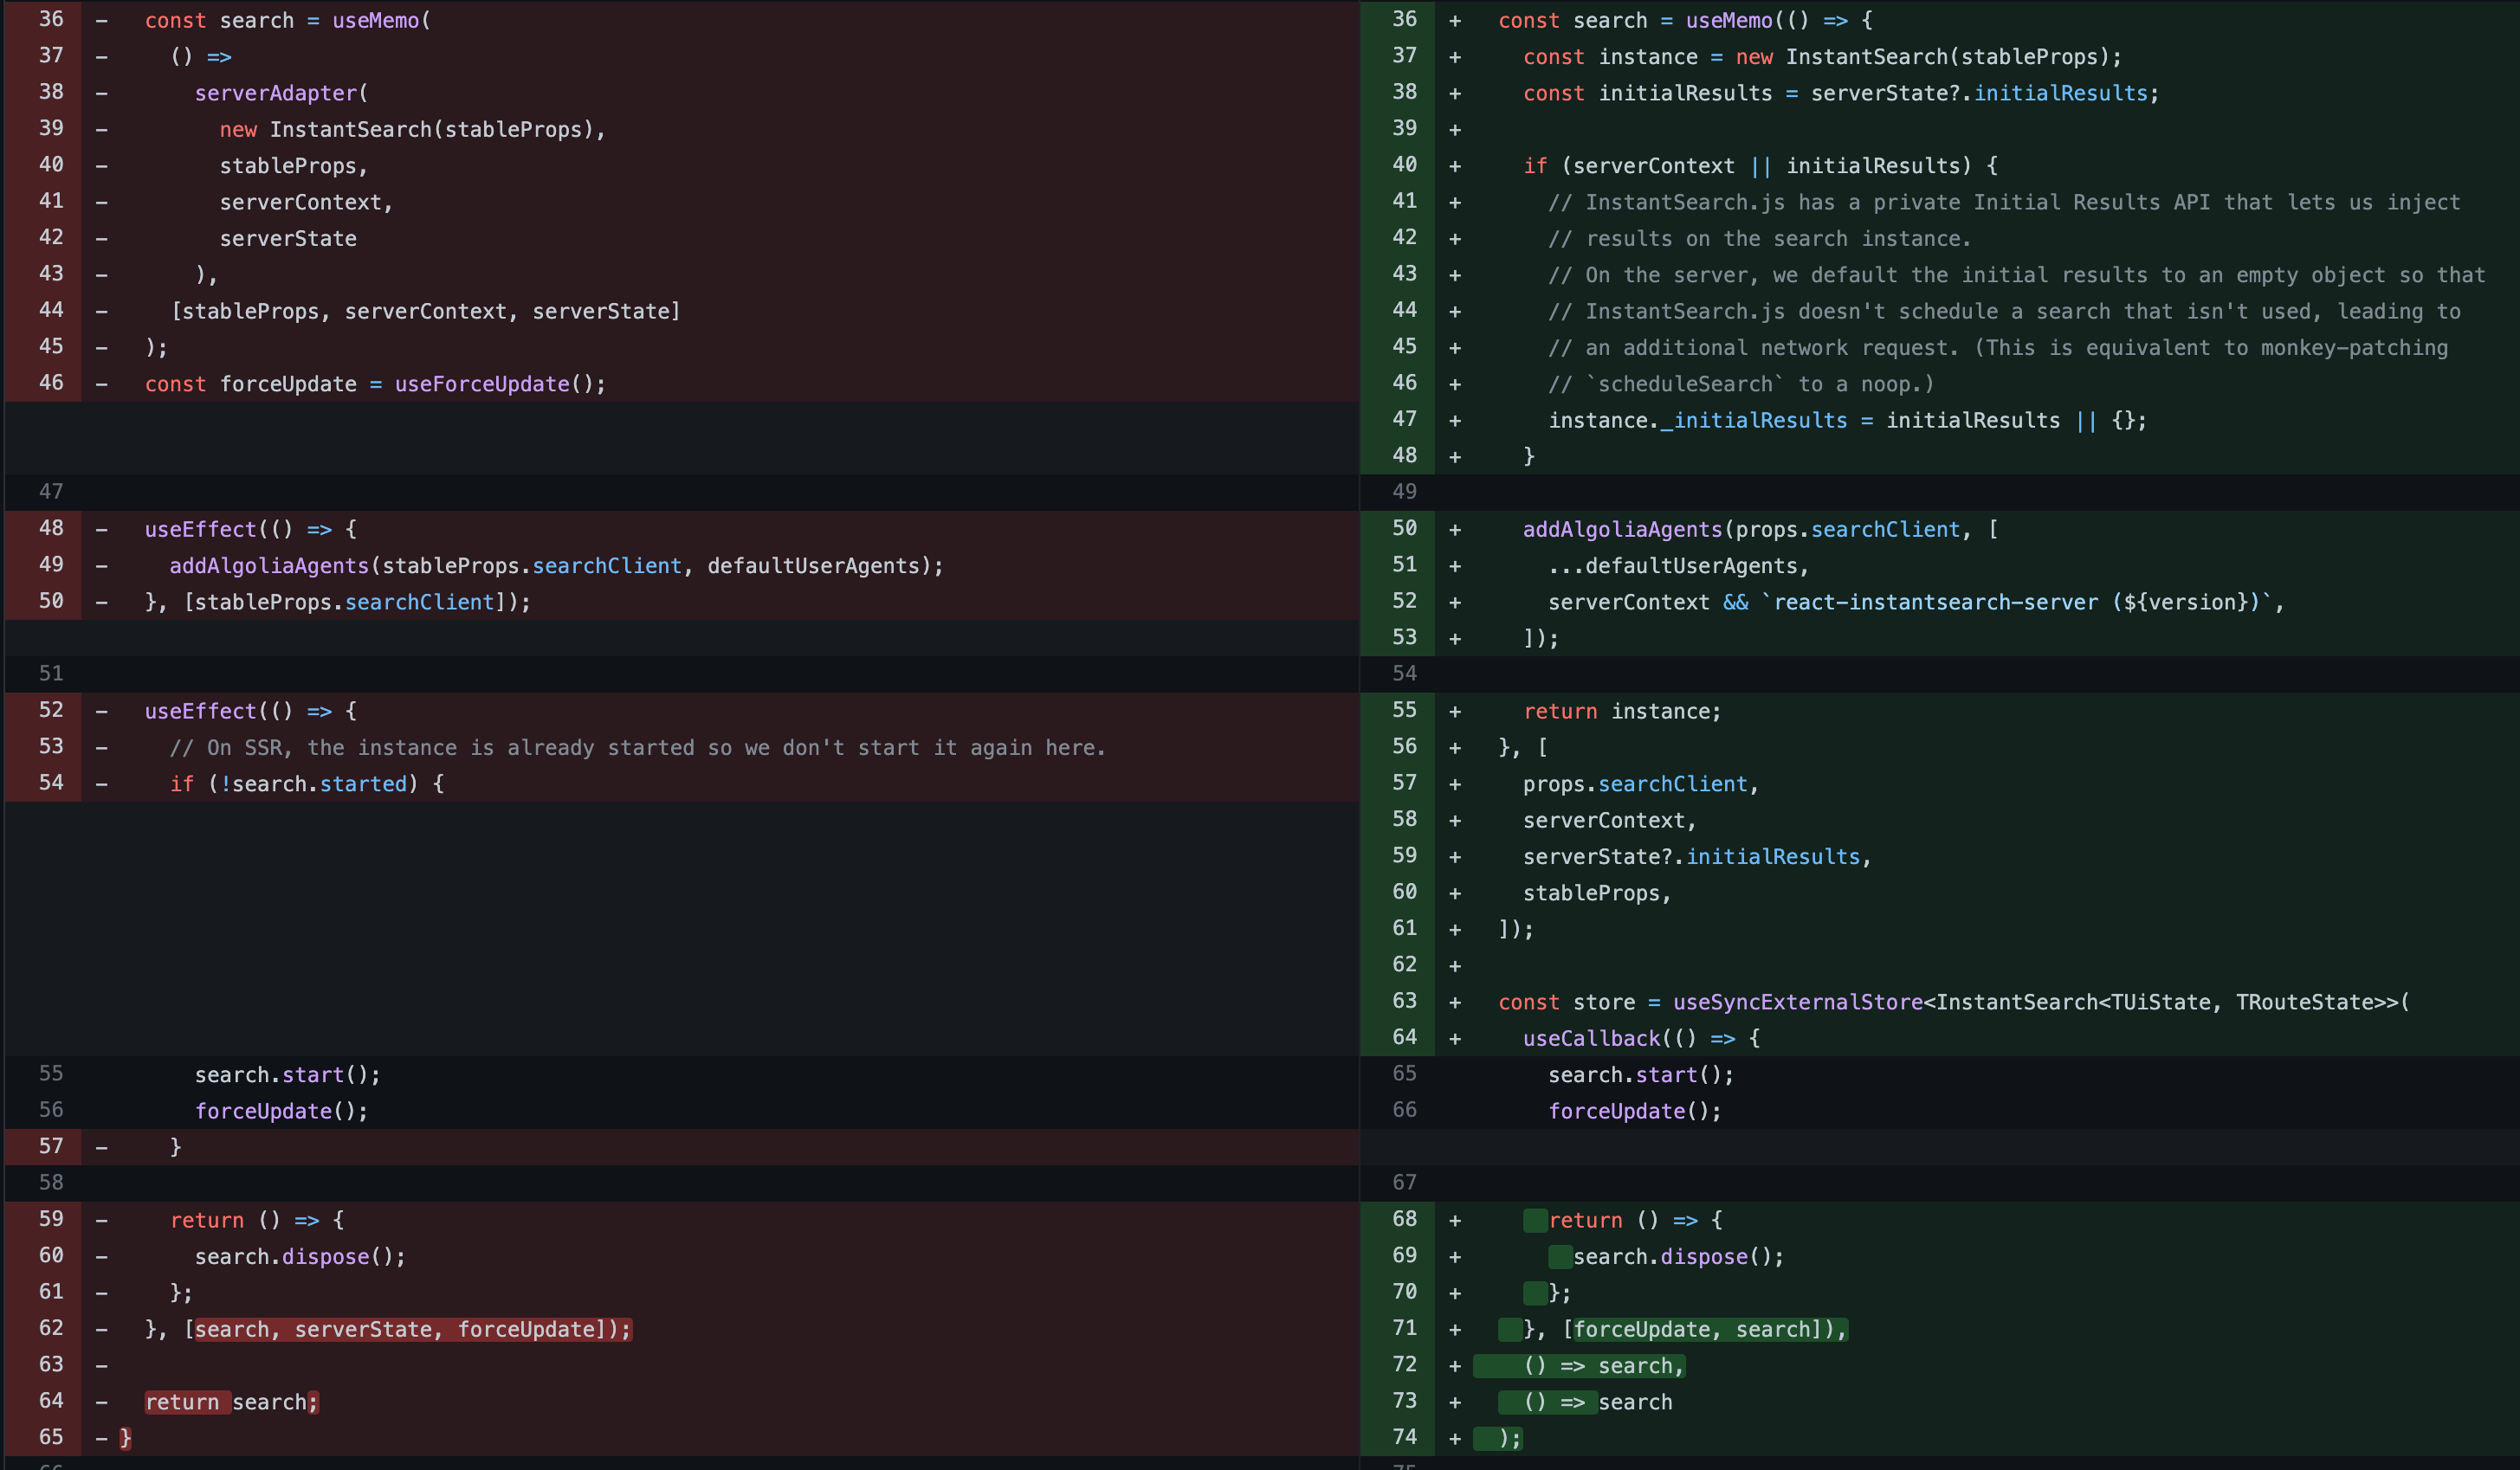Click 'if (serverContext || initialResults)' on right line 40
Screen dimensions: 2520x1470
[x=1747, y=166]
